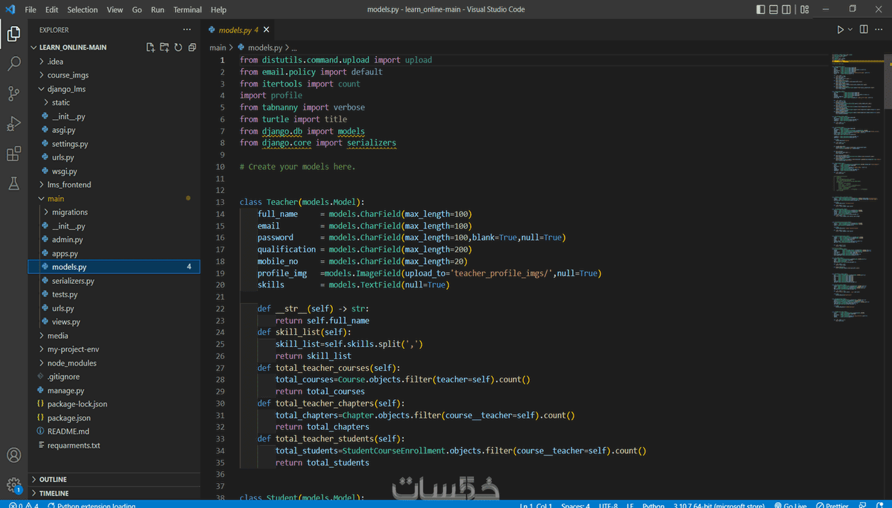Open the run options dropdown arrow
Screen dimensions: 892x508
[851, 30]
